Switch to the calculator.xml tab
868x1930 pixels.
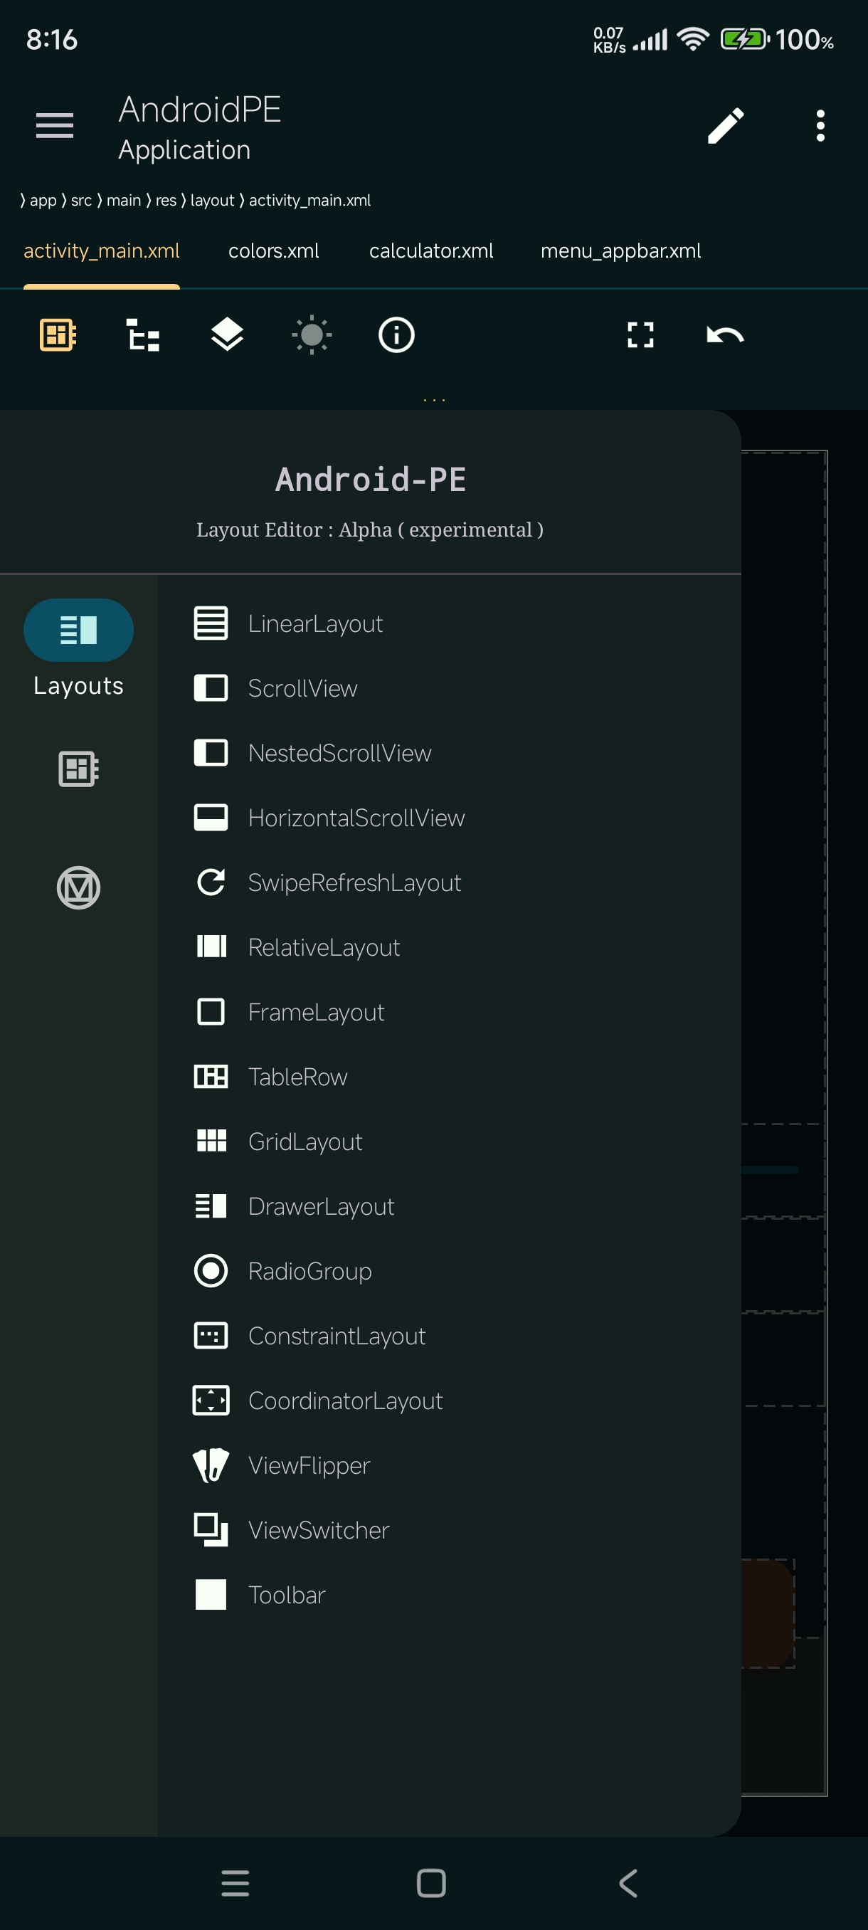(x=430, y=251)
